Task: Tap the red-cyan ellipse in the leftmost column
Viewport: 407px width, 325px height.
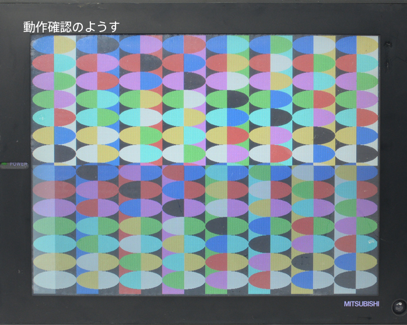Action: tap(54, 63)
